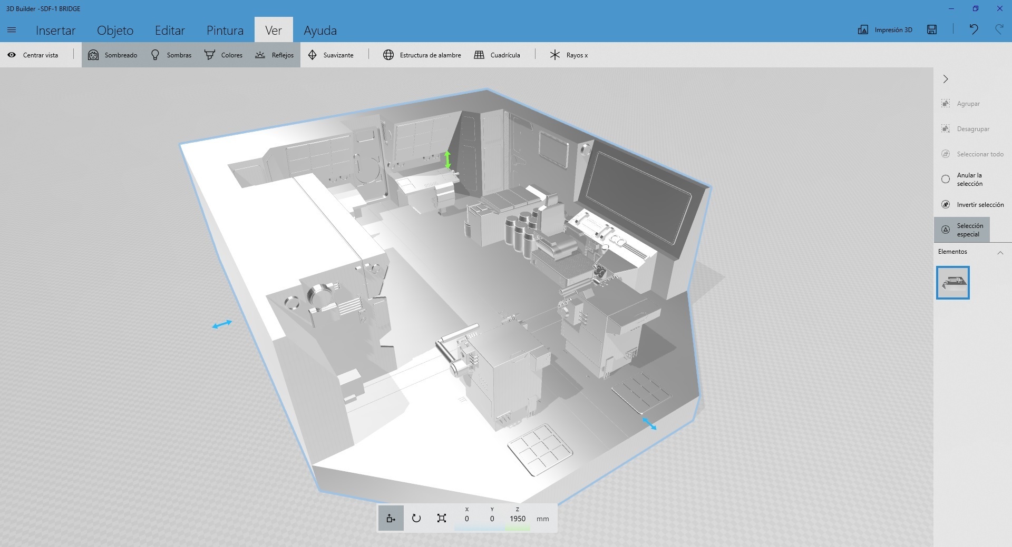
Task: Open the Ayuda tab
Action: point(320,30)
